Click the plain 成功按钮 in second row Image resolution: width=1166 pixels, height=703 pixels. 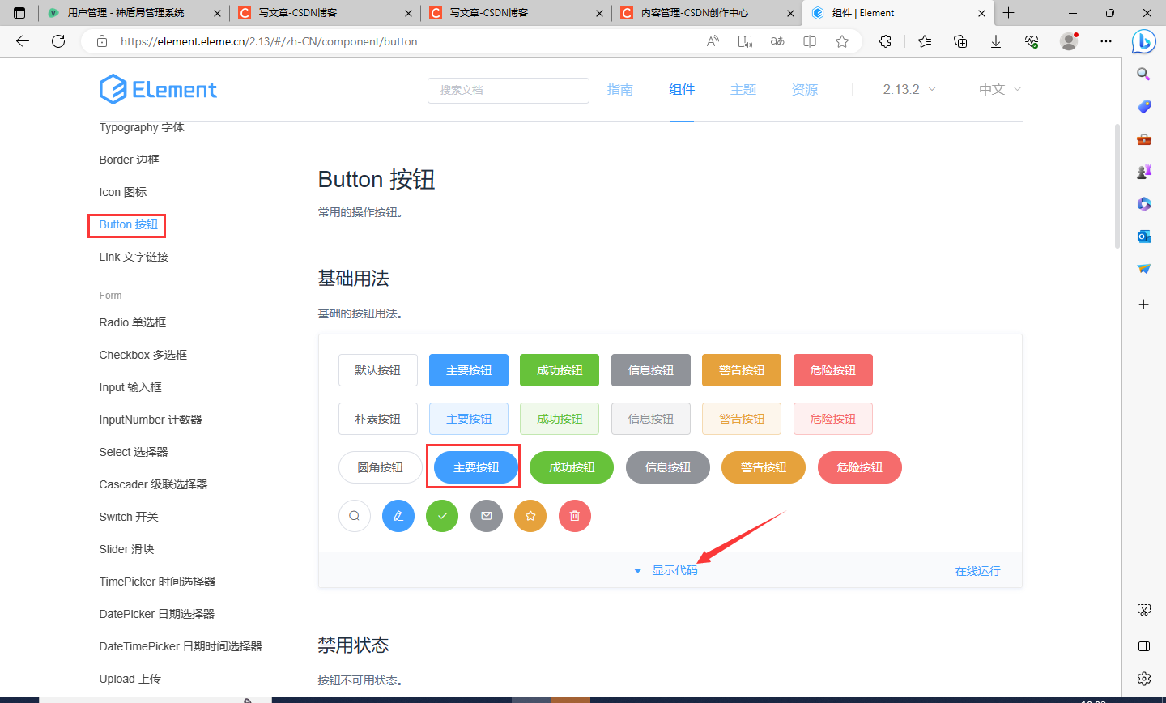560,419
